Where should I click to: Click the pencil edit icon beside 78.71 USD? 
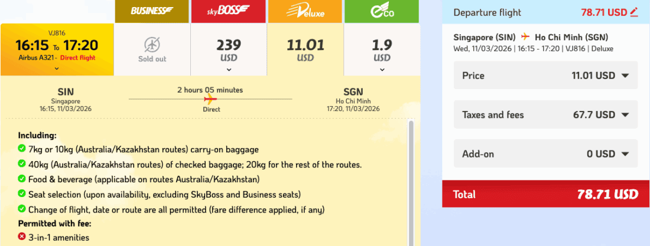pos(634,12)
